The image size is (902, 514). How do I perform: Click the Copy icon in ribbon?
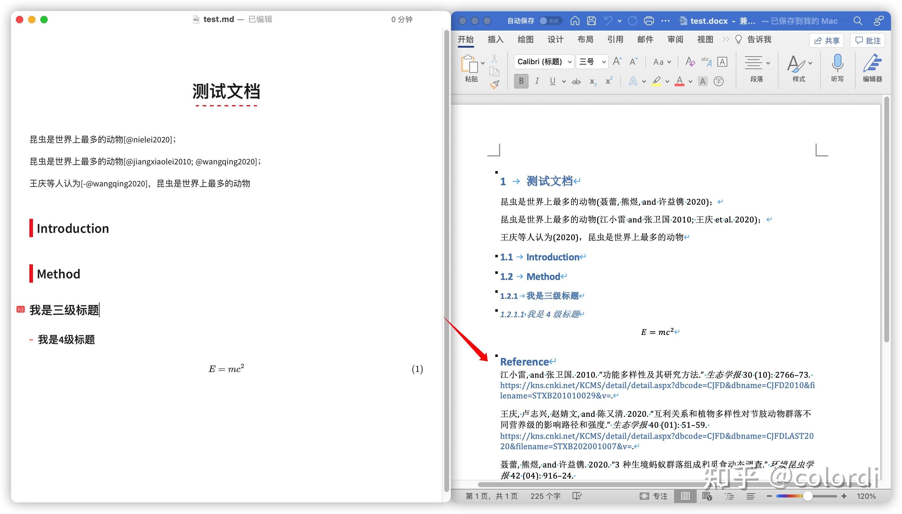494,72
